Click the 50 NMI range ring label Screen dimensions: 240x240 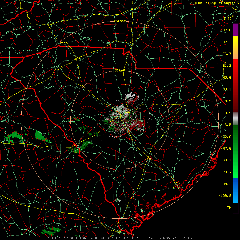pos(120,71)
